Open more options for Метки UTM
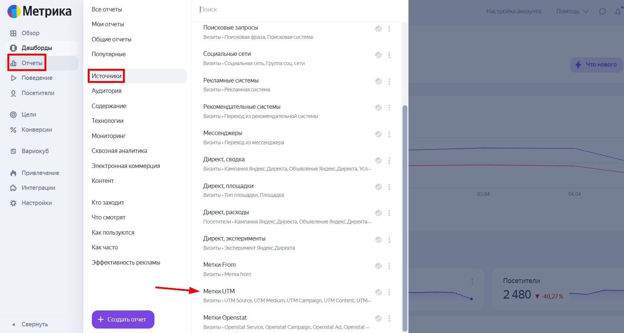The width and height of the screenshot is (624, 333). [x=389, y=292]
